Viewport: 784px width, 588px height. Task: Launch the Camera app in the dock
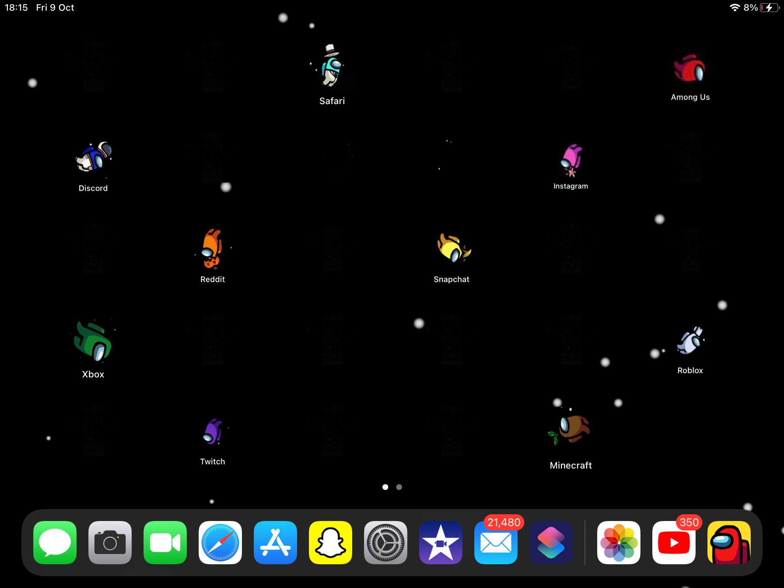click(110, 542)
